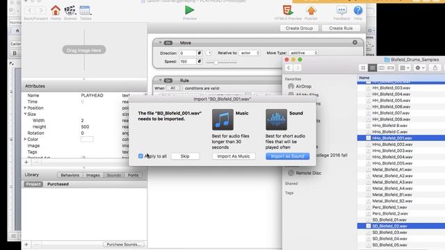Collapse the Size attribute
This screenshot has width=445, height=250.
pyautogui.click(x=25, y=114)
